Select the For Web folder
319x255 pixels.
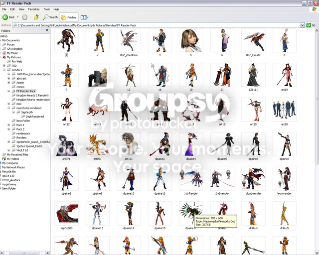(x=16, y=61)
